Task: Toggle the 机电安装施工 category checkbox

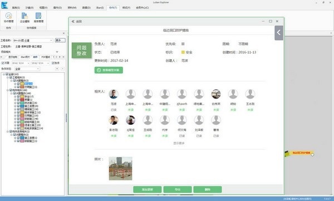Action: (x=18, y=128)
